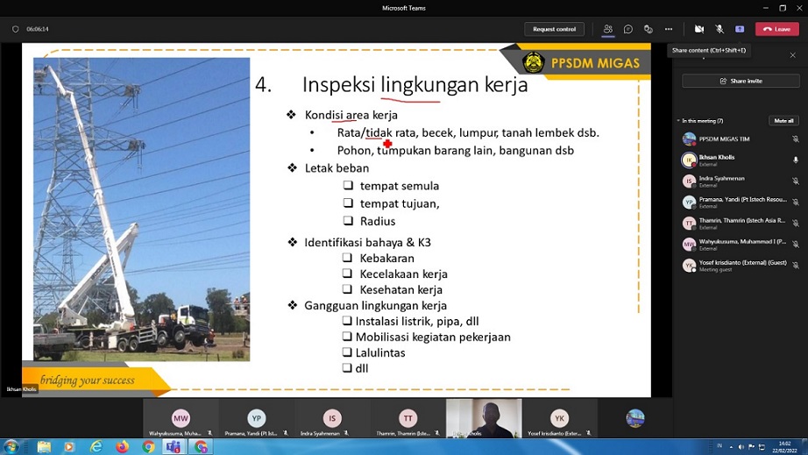Select participant PPSDM MIGAS TIM
The width and height of the screenshot is (808, 455).
pyautogui.click(x=741, y=139)
